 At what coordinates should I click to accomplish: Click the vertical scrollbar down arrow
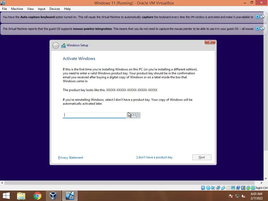(266, 178)
